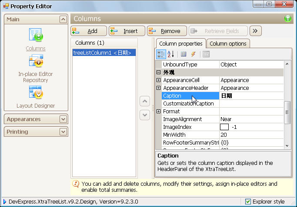Click the green icon in the Columns header
Screen dimensions: 297x207
pos(288,19)
